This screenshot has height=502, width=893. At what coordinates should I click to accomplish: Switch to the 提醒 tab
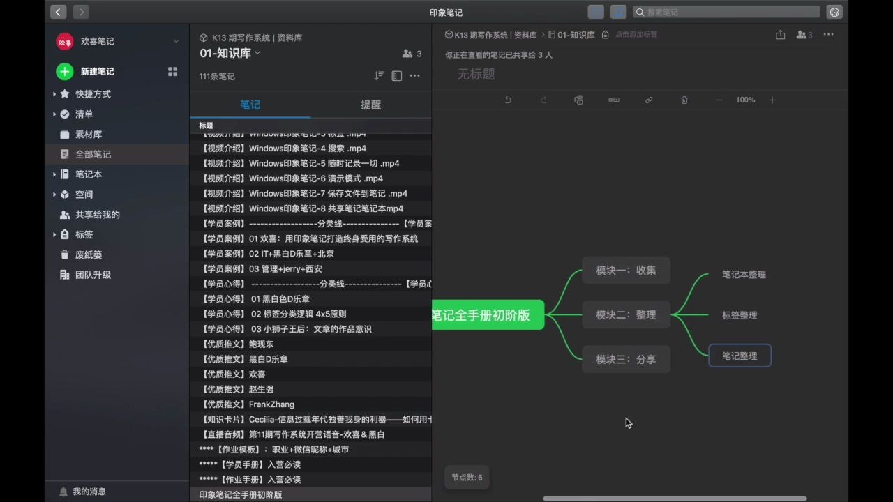coord(370,105)
